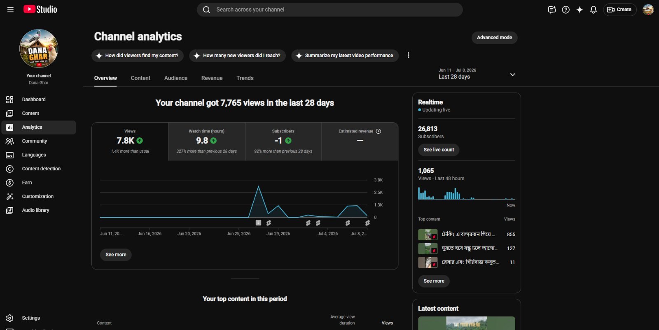Click the Dashboard sidebar icon
The width and height of the screenshot is (659, 330).
point(10,100)
